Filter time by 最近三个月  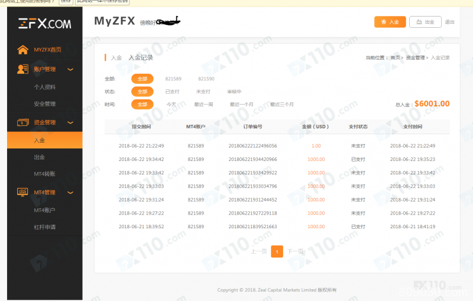point(282,104)
